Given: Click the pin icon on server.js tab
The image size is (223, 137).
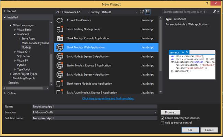Looking at the screenshot, I should (x=183, y=52).
